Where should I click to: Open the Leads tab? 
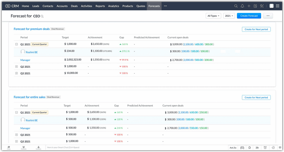(36, 6)
